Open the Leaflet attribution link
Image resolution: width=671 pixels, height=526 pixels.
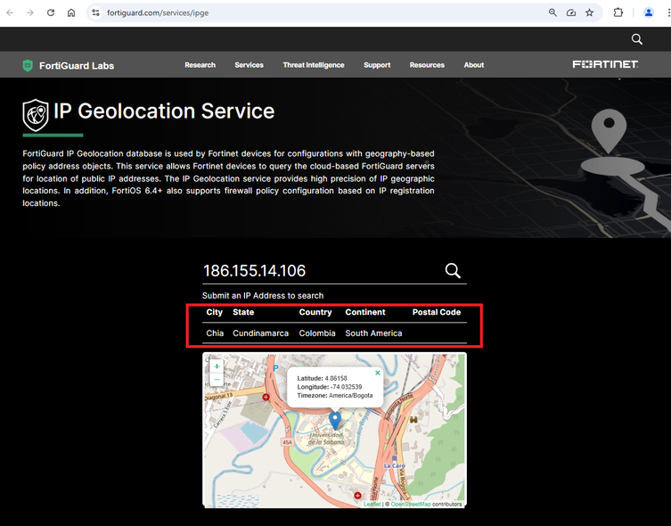pyautogui.click(x=372, y=505)
